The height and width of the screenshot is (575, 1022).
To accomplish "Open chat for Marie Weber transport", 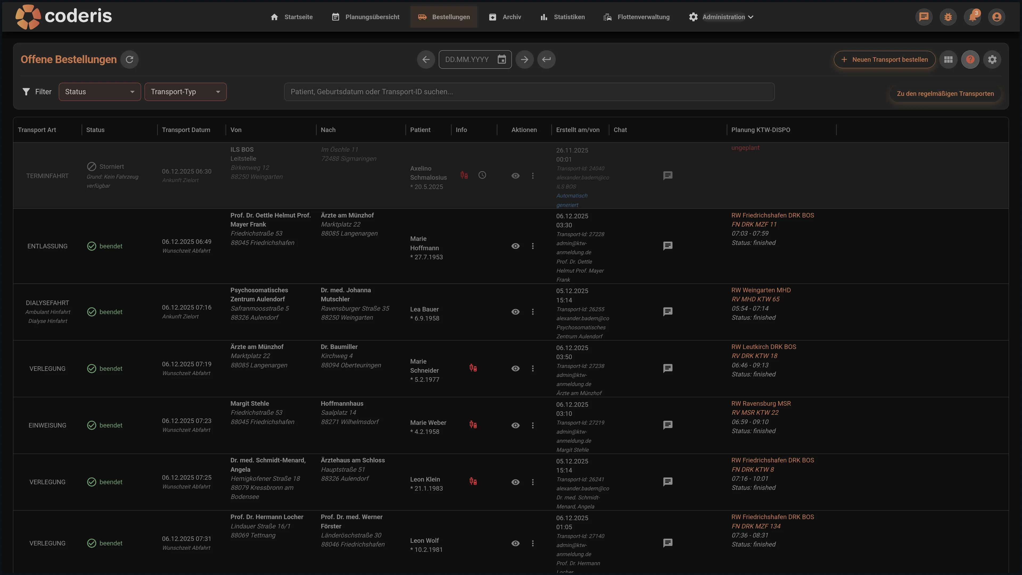I will (668, 425).
